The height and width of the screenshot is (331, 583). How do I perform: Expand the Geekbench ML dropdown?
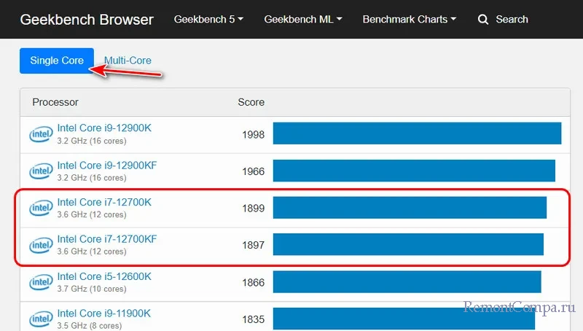point(302,19)
